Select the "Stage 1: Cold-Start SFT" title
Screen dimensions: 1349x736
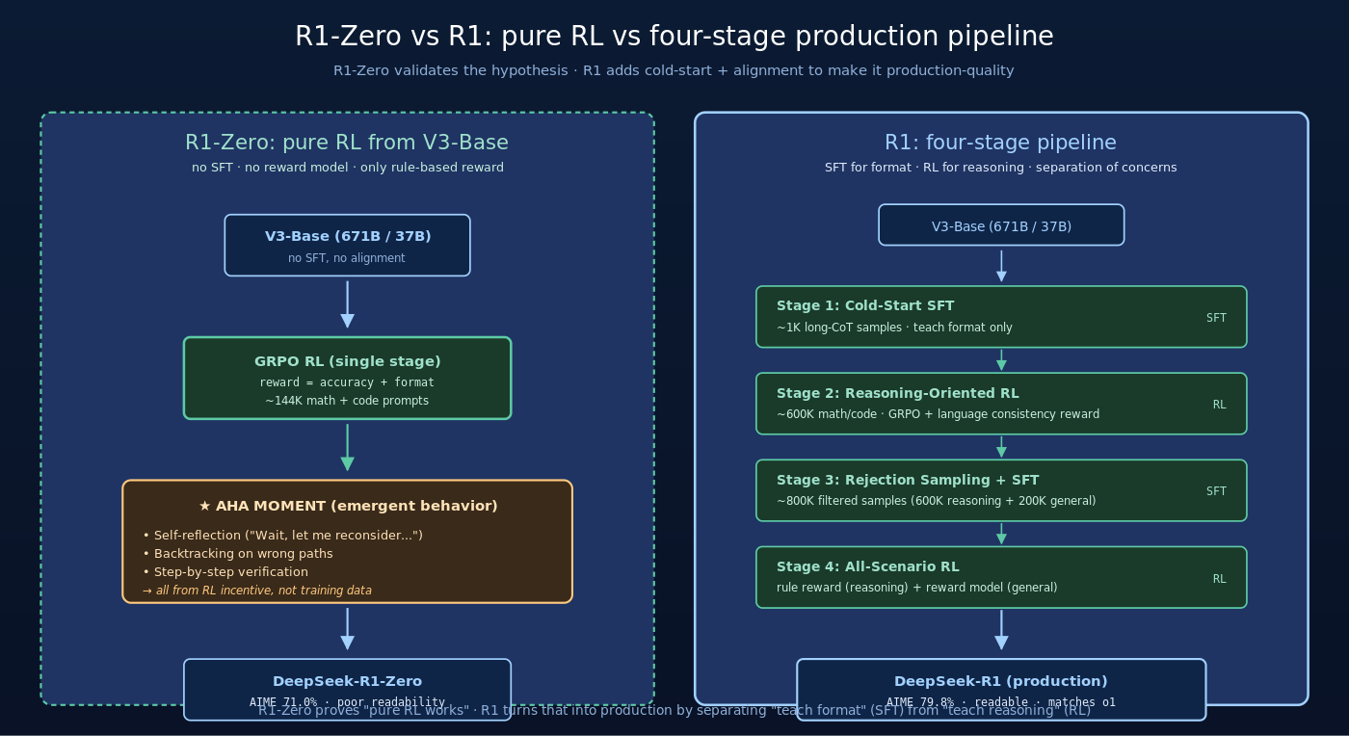pos(865,306)
